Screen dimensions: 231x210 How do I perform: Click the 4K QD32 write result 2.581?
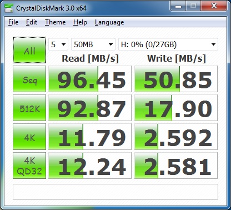pos(176,166)
